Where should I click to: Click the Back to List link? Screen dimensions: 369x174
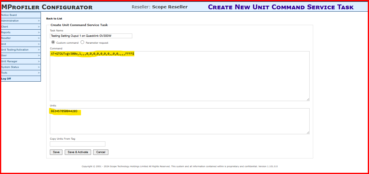click(x=54, y=19)
